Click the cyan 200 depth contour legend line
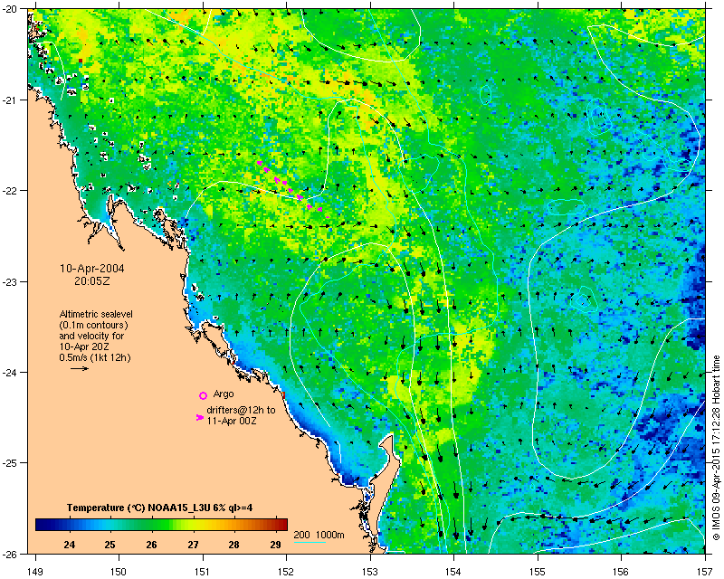Image resolution: width=724 pixels, height=579 pixels. coord(310,542)
